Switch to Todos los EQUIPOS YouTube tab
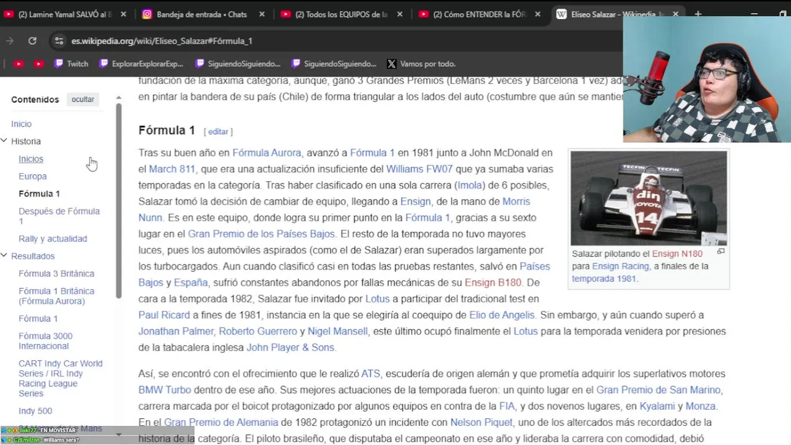This screenshot has width=791, height=445. coord(334,14)
